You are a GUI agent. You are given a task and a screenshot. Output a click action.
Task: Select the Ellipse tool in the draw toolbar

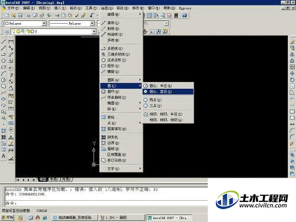click(4, 99)
